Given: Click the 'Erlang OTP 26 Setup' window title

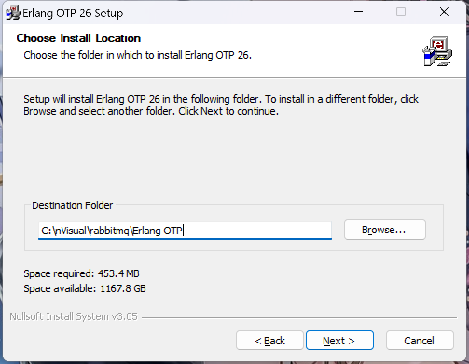Looking at the screenshot, I should click(73, 13).
